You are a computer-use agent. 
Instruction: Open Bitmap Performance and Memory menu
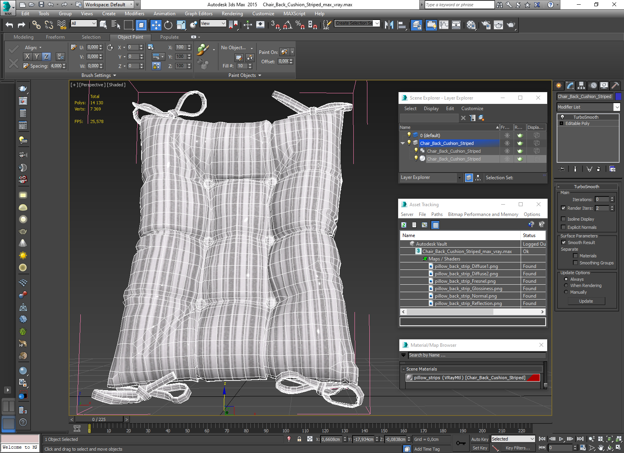click(483, 214)
